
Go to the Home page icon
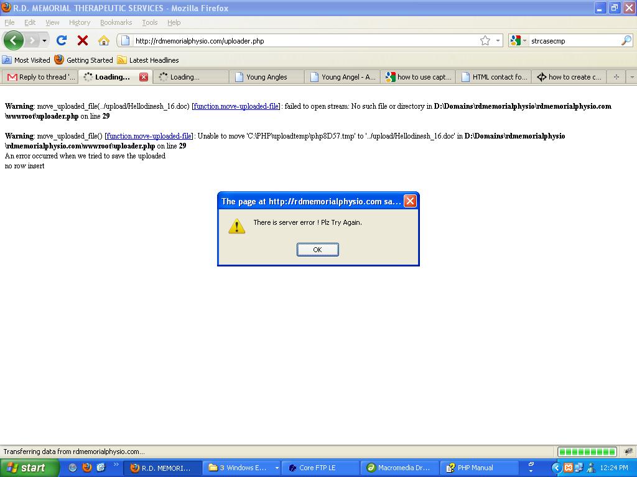104,40
